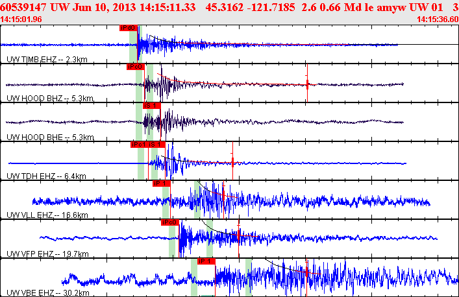Select the iS 1 pick flag on TDH trace
Screen dimensions: 459x297
156,145
